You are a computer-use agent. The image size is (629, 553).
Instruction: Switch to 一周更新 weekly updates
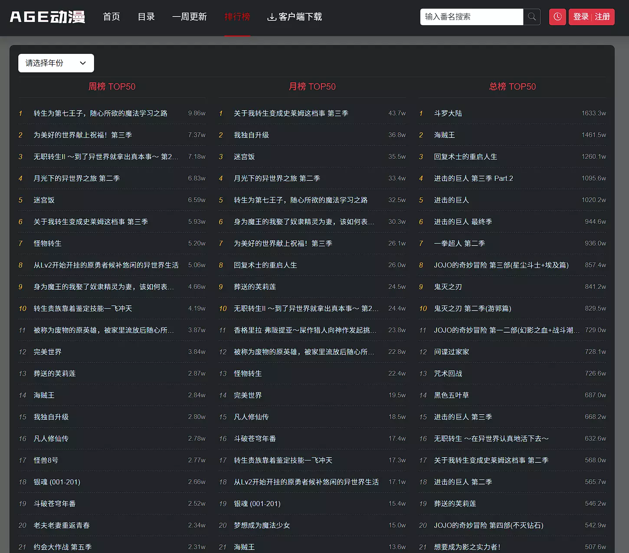coord(190,17)
